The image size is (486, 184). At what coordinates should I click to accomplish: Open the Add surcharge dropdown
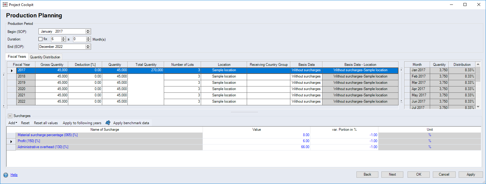13,123
